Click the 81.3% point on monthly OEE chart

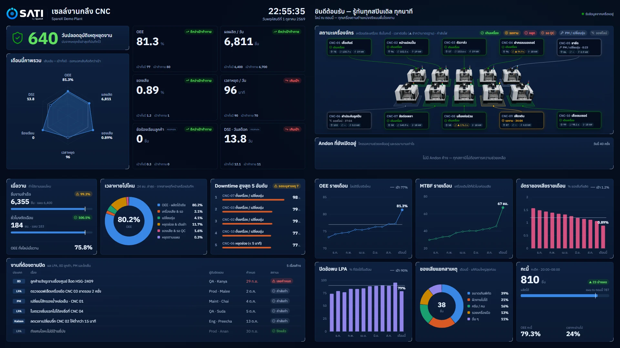[x=402, y=210]
